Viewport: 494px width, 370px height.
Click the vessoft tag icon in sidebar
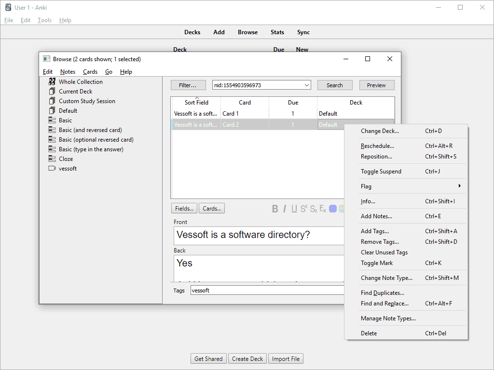pyautogui.click(x=52, y=168)
